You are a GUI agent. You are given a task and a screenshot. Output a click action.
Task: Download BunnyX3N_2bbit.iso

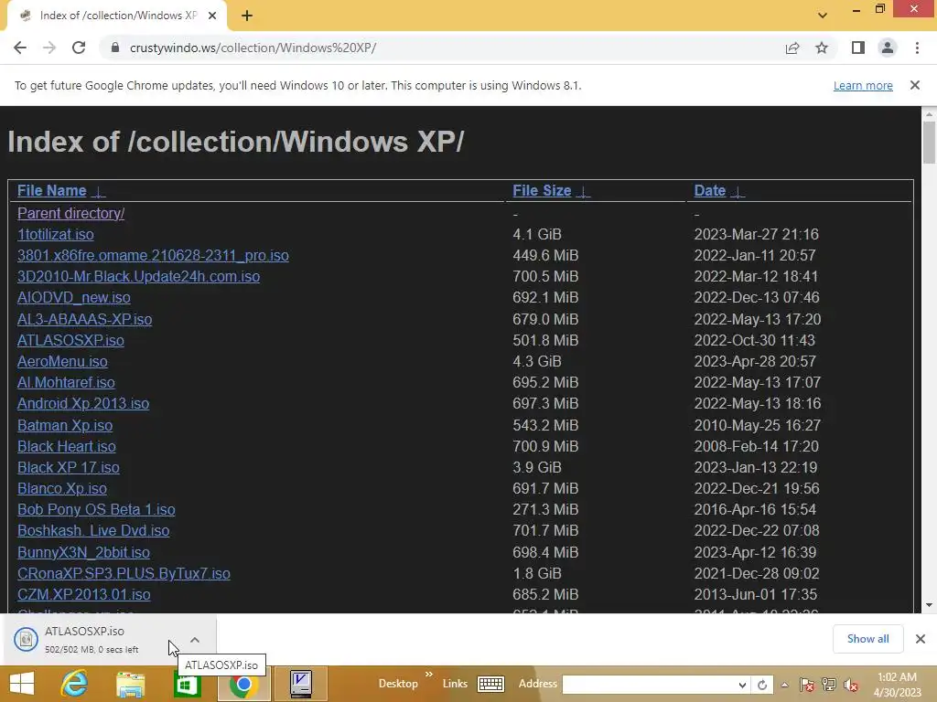click(83, 552)
